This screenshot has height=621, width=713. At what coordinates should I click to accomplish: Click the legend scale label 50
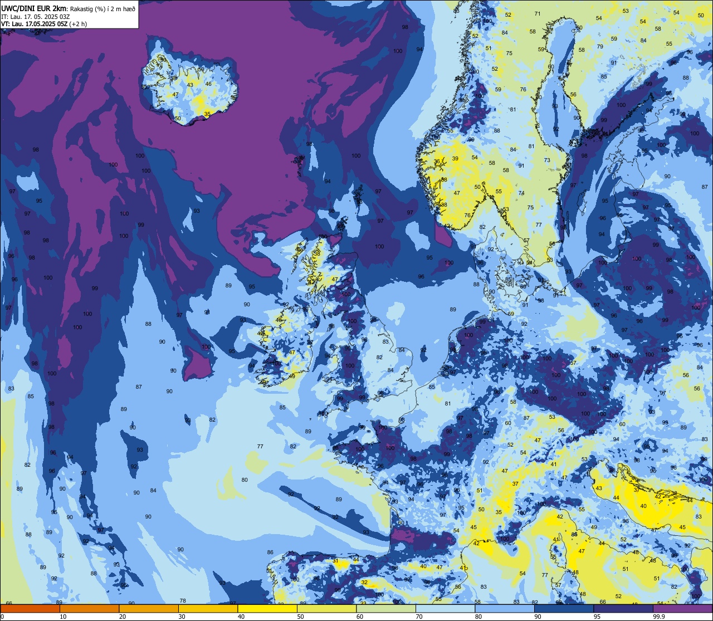pyautogui.click(x=300, y=617)
